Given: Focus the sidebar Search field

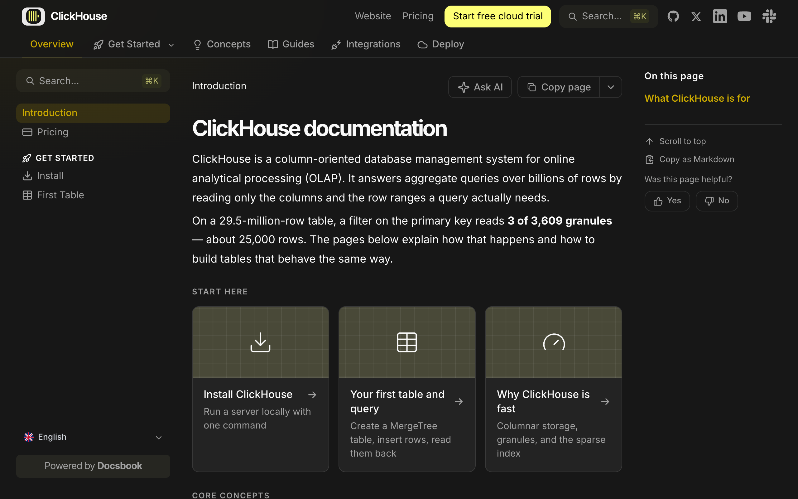Looking at the screenshot, I should [x=93, y=81].
